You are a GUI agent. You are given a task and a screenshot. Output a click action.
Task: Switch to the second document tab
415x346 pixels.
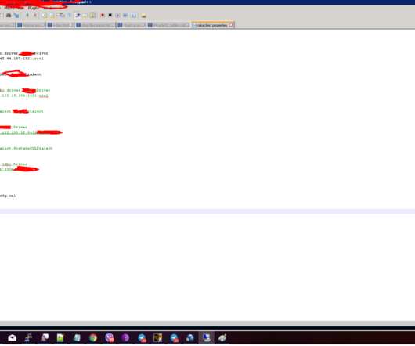[31, 25]
